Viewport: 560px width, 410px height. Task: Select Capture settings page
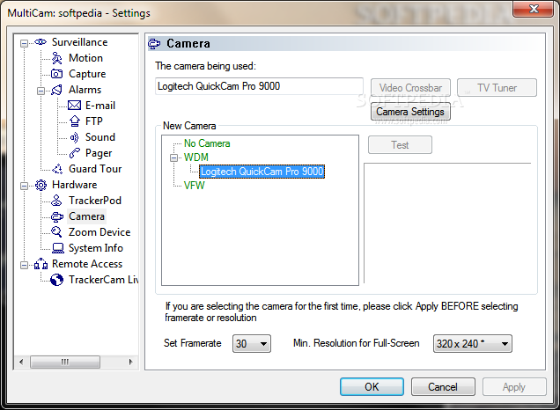pyautogui.click(x=87, y=74)
